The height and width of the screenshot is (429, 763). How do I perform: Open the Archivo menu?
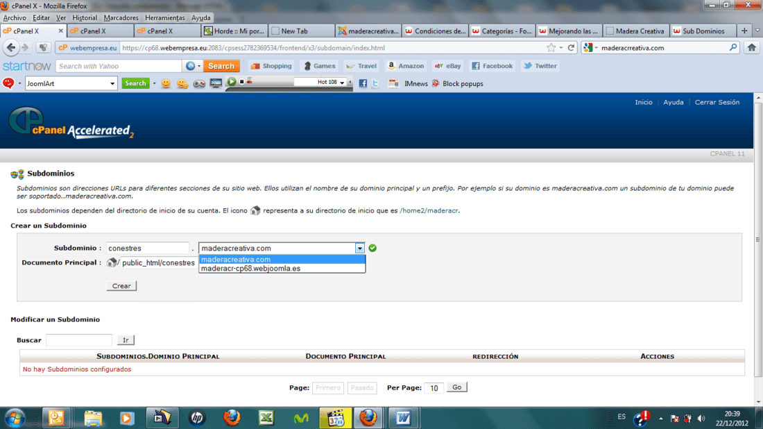coord(15,17)
